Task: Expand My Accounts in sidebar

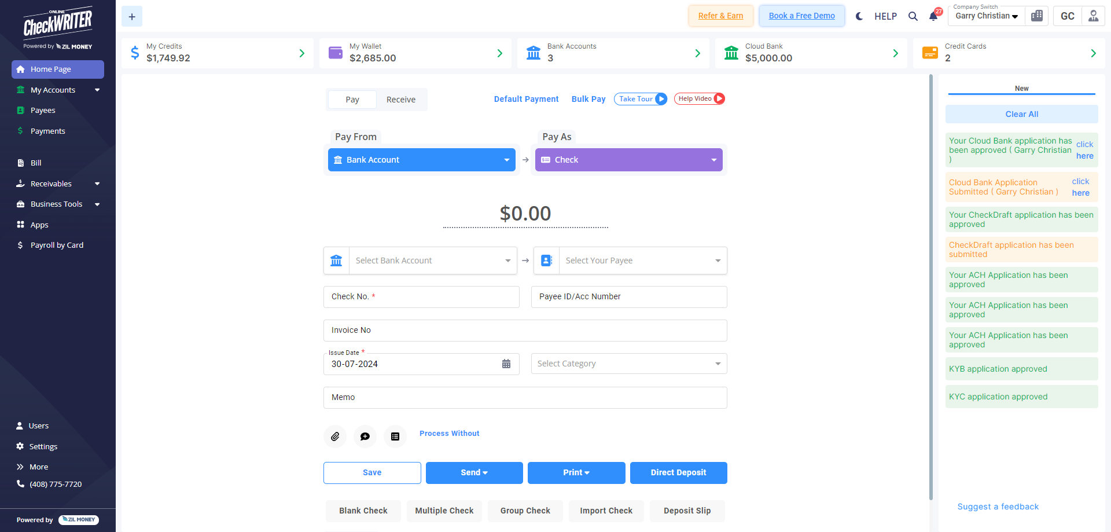Action: (x=58, y=90)
